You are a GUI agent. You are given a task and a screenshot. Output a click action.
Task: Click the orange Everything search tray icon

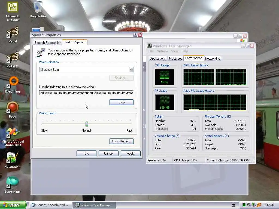point(259,205)
